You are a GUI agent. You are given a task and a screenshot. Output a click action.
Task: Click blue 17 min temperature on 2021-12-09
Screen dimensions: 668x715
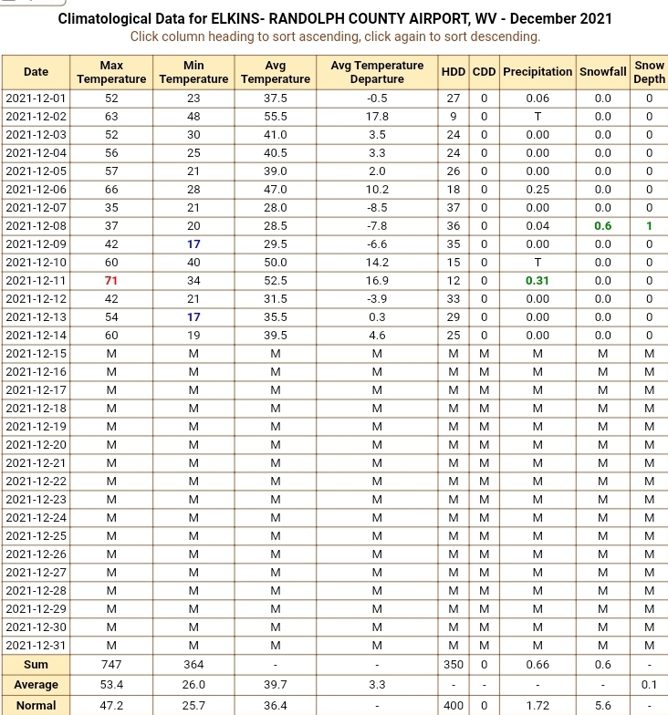pyautogui.click(x=193, y=244)
